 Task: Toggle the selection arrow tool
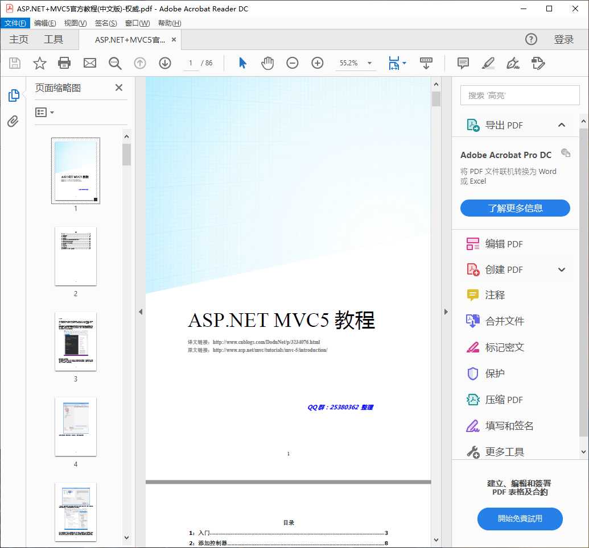241,63
